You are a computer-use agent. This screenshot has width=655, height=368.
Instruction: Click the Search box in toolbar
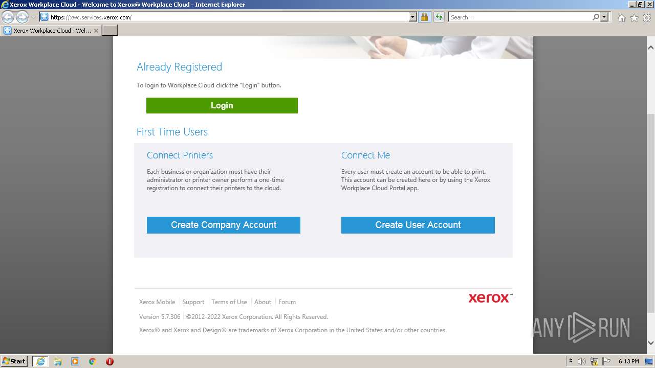pyautogui.click(x=520, y=17)
